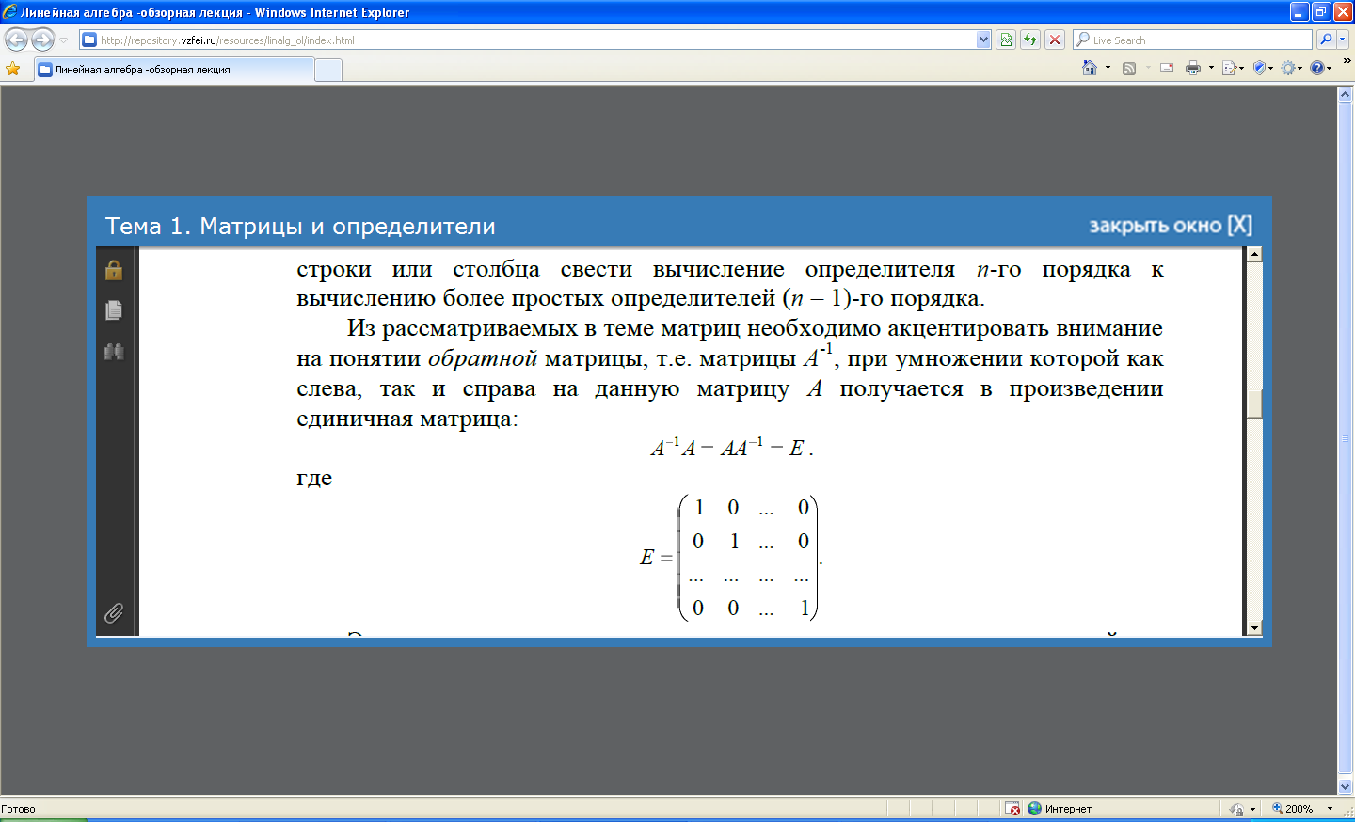Click the browser window scrollbar up arrow

(x=1346, y=94)
